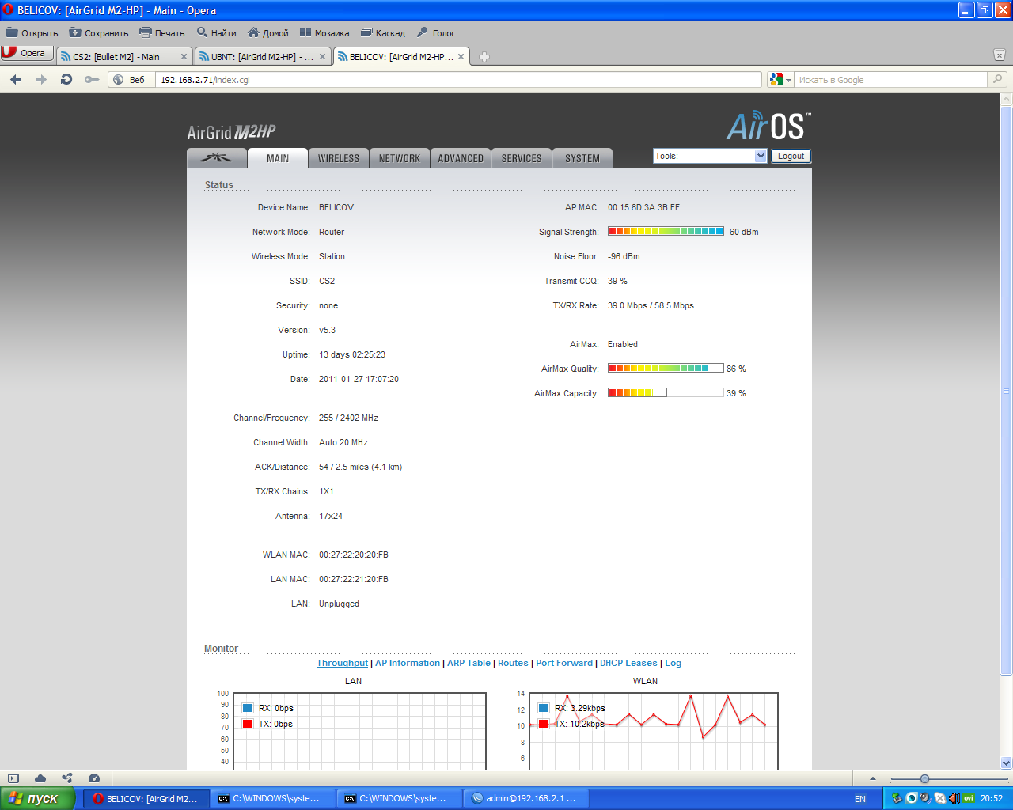The height and width of the screenshot is (810, 1013).
Task: Open the SYSTEM tab
Action: pos(582,158)
